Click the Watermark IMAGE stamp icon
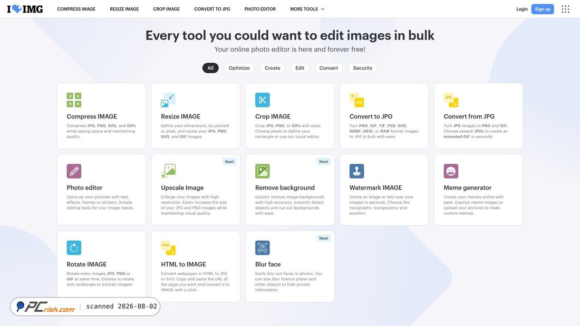The height and width of the screenshot is (326, 580). click(356, 171)
